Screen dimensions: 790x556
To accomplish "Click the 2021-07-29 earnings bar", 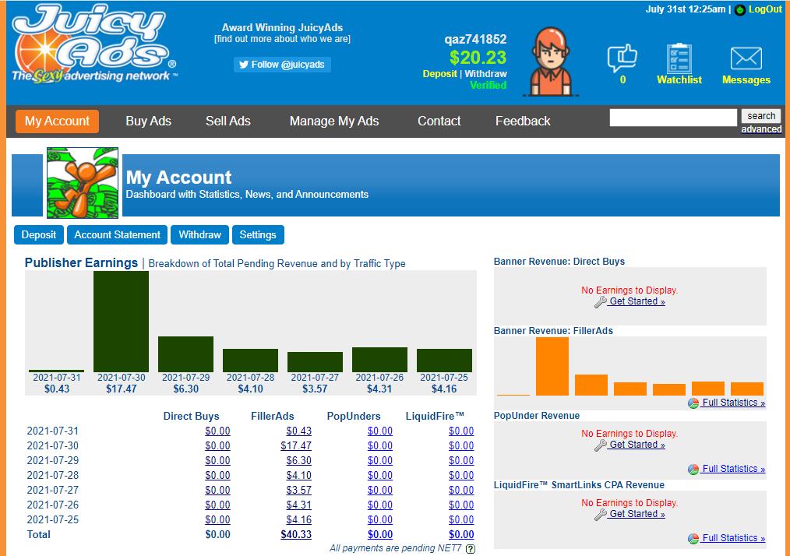I will (x=186, y=354).
